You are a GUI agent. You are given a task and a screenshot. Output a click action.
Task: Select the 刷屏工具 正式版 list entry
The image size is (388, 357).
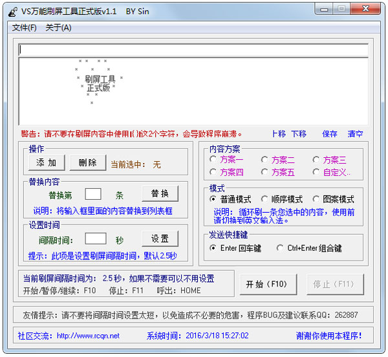[x=99, y=82]
